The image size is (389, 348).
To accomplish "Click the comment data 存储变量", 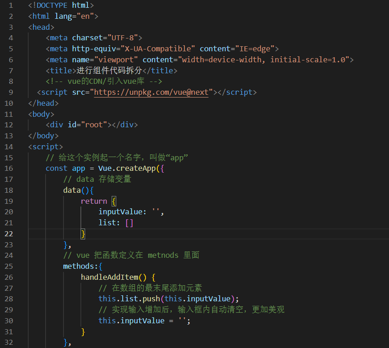I will coord(97,179).
